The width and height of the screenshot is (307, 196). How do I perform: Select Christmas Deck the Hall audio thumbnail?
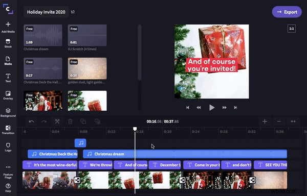43,68
